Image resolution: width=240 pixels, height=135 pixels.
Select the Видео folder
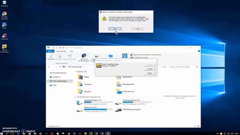[83, 77]
